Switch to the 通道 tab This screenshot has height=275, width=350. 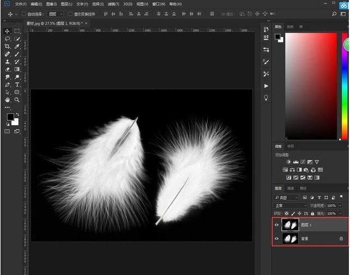tap(290, 188)
